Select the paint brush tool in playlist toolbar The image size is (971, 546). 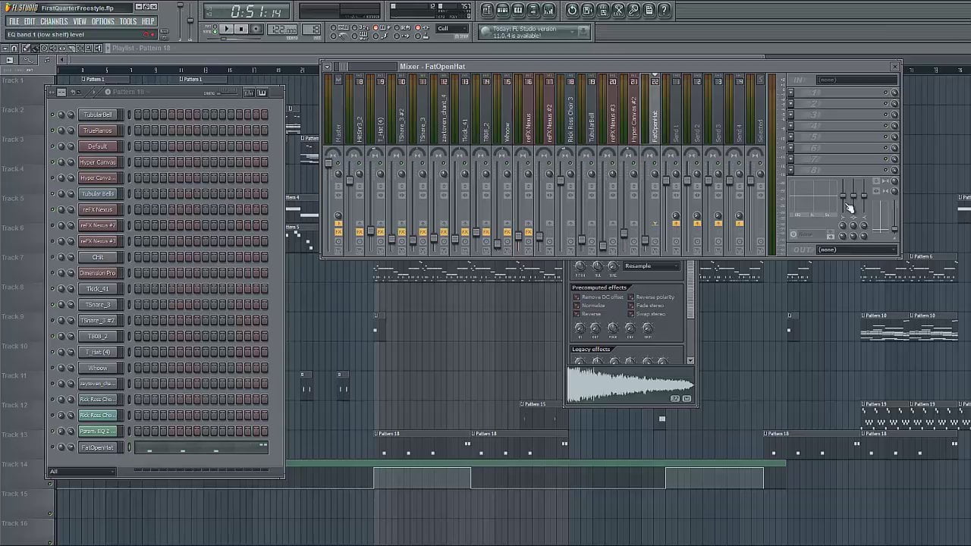pyautogui.click(x=35, y=49)
